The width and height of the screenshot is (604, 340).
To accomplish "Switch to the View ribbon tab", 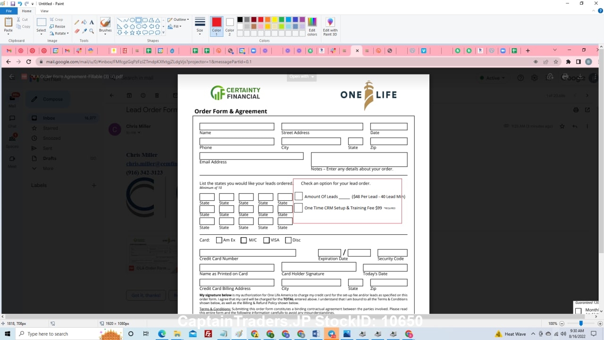I will pyautogui.click(x=44, y=11).
